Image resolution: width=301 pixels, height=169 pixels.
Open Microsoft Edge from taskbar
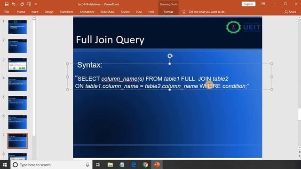[x=134, y=165]
